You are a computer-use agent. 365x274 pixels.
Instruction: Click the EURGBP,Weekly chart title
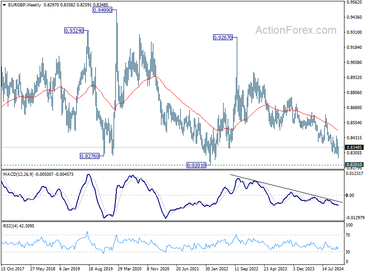point(25,5)
